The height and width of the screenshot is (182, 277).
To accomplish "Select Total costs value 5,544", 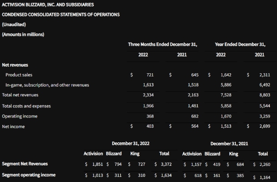I will pos(265,106).
